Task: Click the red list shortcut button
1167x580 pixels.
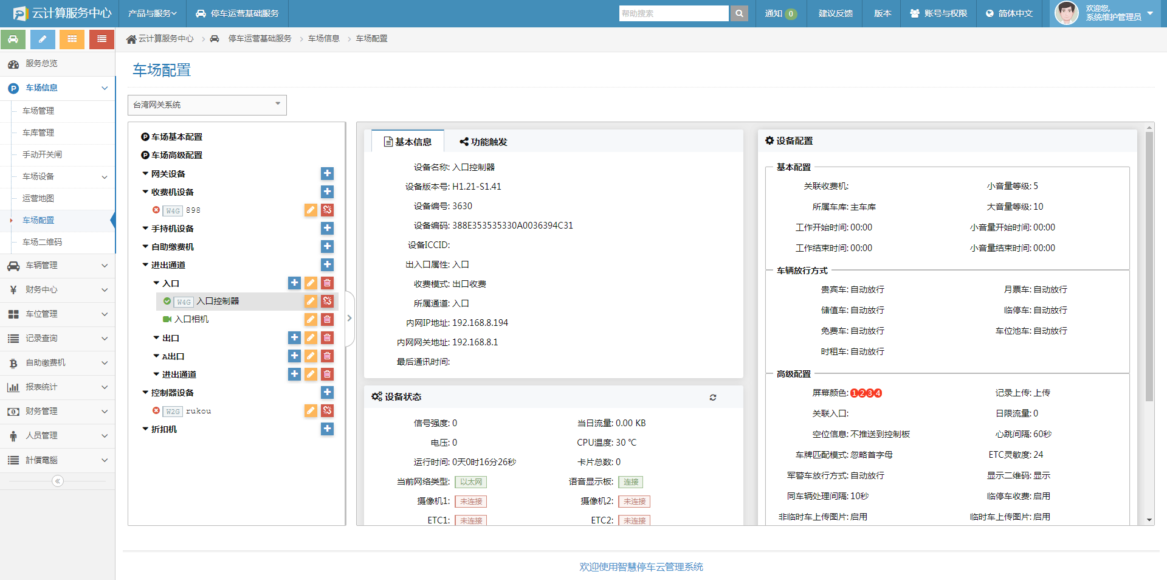Action: [x=102, y=40]
